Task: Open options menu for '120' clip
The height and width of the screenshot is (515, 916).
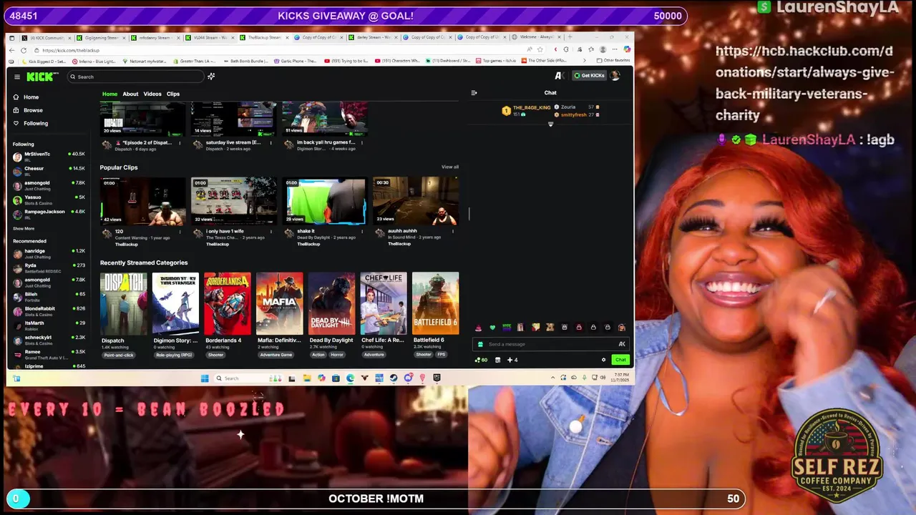Action: 179,232
